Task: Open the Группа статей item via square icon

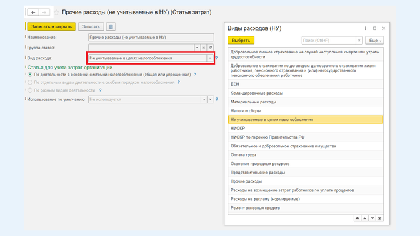Action: click(x=210, y=48)
